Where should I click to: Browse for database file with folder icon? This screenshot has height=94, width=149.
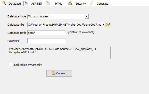(108, 25)
